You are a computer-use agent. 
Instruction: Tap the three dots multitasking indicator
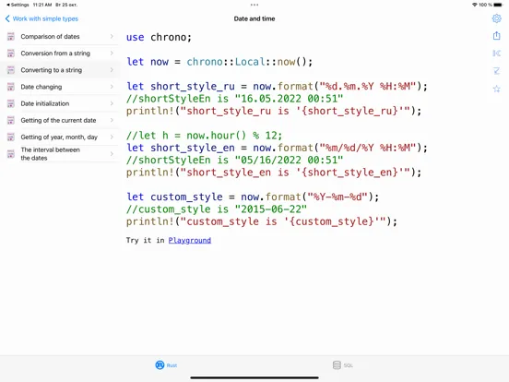pos(254,5)
